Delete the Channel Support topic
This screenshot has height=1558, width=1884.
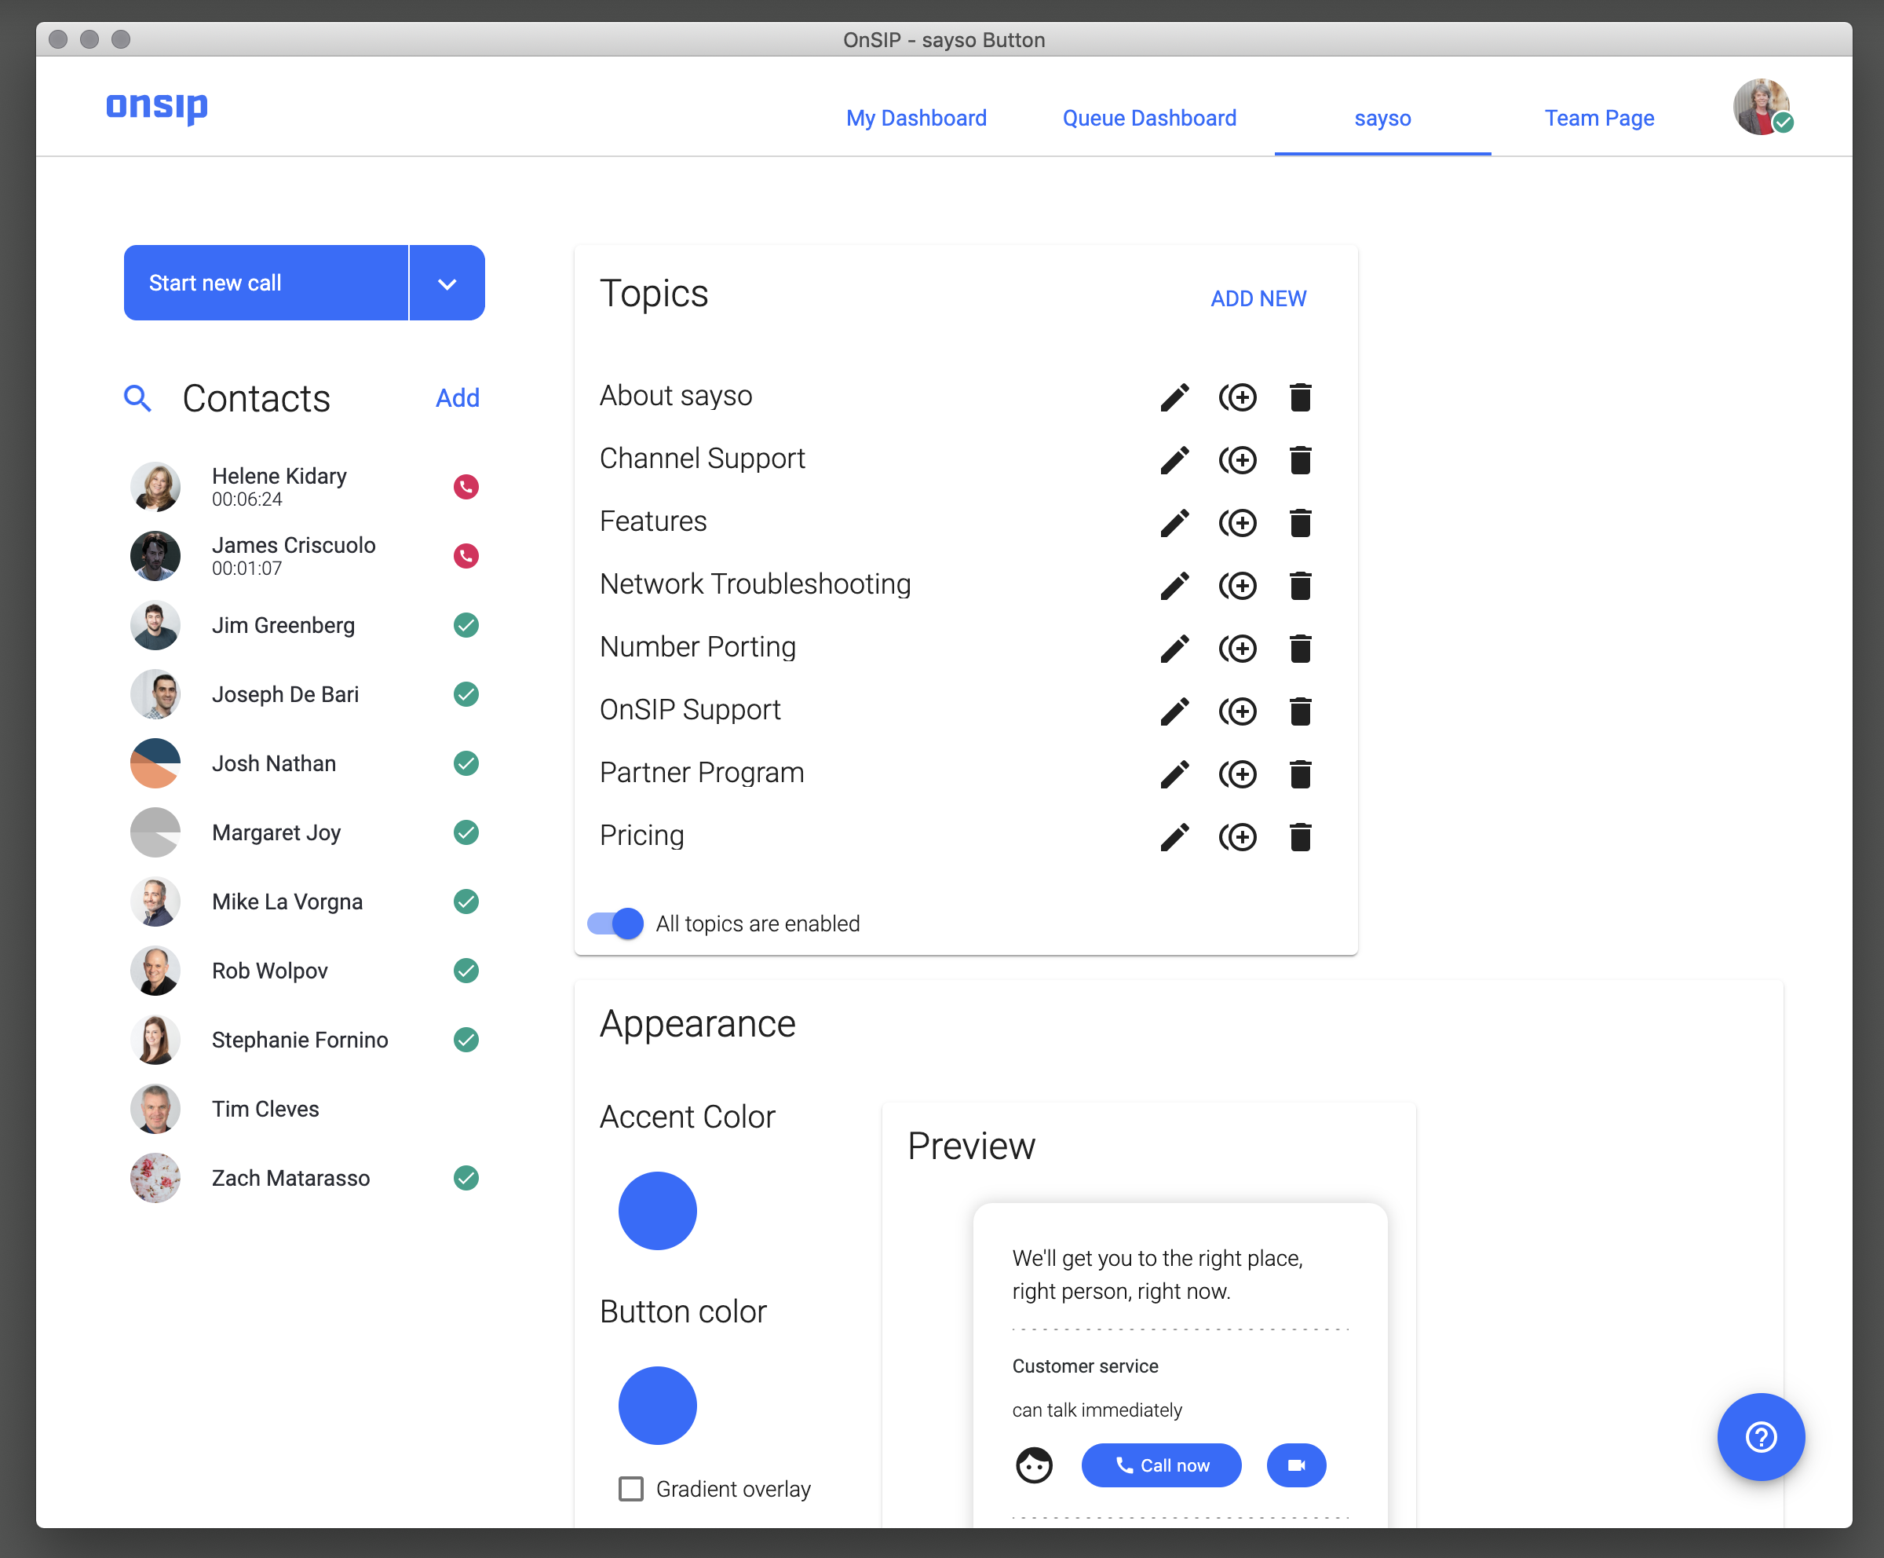click(x=1300, y=459)
